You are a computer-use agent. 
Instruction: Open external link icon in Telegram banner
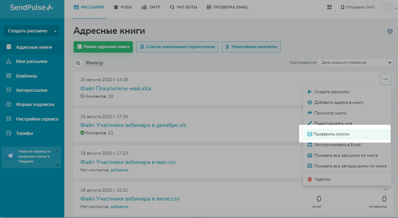[x=57, y=165]
